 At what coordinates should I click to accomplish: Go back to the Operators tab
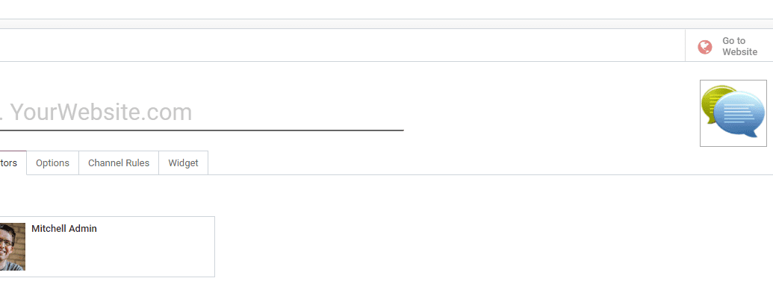click(x=11, y=163)
